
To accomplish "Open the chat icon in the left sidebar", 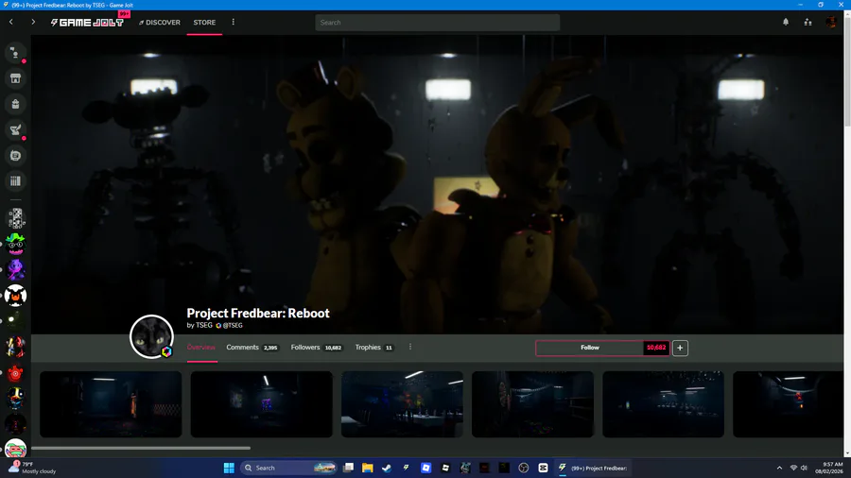I will pos(15,53).
